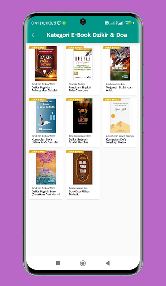Viewport: 166px width, 286px height.
Task: Open Dzikir Pagi & Sore book cover
Action: click(46, 167)
